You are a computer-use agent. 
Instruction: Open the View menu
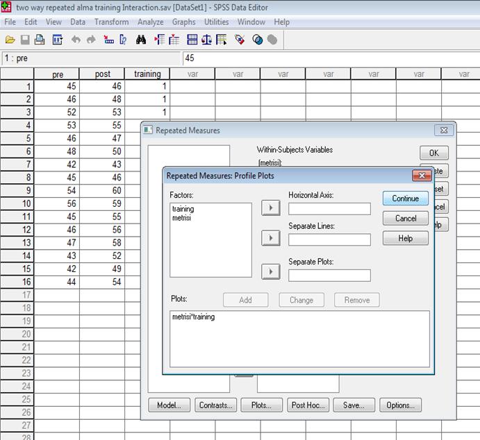53,22
